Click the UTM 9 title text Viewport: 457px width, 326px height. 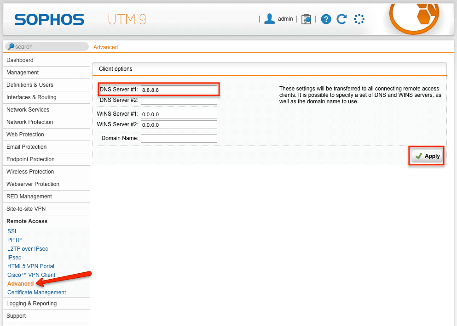coord(127,19)
